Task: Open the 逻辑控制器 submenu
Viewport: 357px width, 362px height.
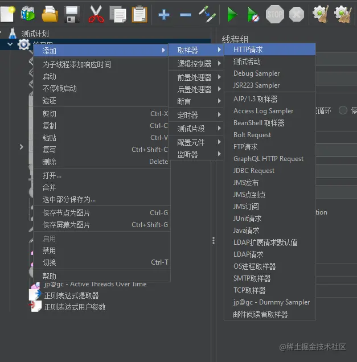Action: [196, 64]
